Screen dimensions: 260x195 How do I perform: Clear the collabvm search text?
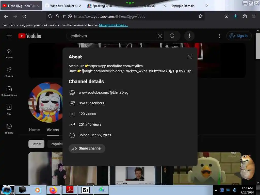(160, 36)
